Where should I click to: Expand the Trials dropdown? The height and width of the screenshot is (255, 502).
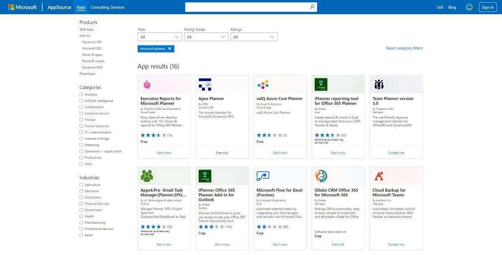click(160, 37)
